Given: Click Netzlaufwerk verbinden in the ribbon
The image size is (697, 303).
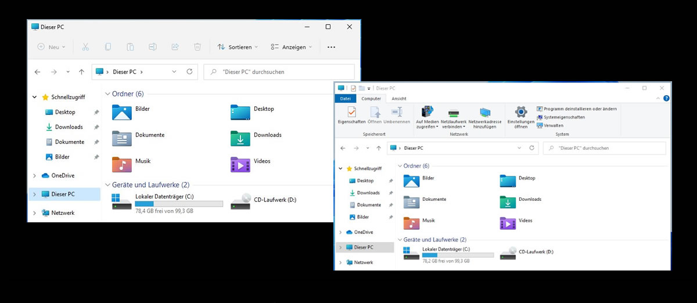Looking at the screenshot, I should coord(454,118).
